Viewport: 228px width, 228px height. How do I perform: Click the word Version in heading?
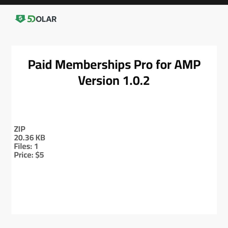99,81
